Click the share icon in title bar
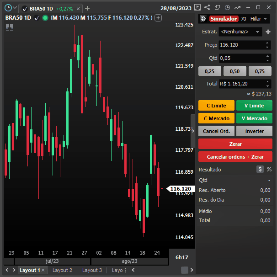277x277 pixels. [208, 8]
